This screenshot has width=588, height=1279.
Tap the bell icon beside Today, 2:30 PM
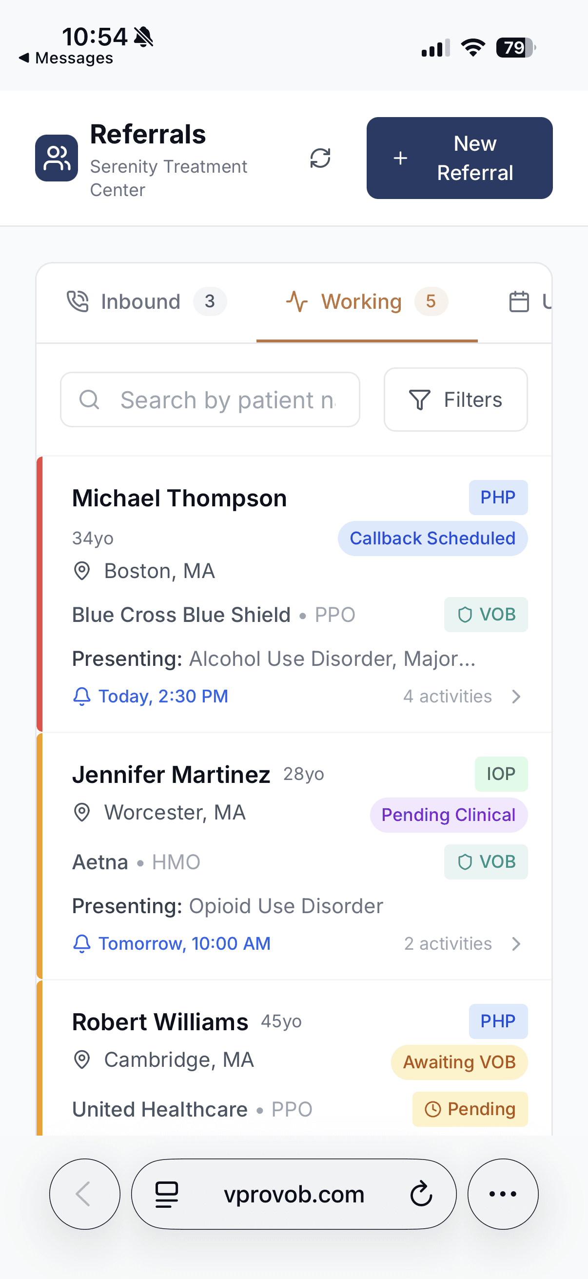[x=82, y=696]
